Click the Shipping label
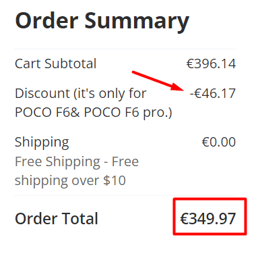The width and height of the screenshot is (256, 256). pos(42,143)
